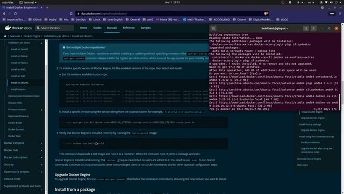The image size is (344, 194).
Task: Switch to the Manuals nav tab
Action: click(x=112, y=28)
